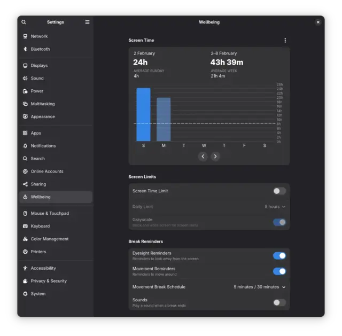342x336 pixels.
Task: Close the Wellbeing settings window
Action: (x=318, y=22)
